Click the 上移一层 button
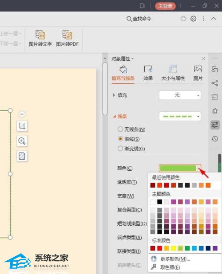 (x=11, y=33)
